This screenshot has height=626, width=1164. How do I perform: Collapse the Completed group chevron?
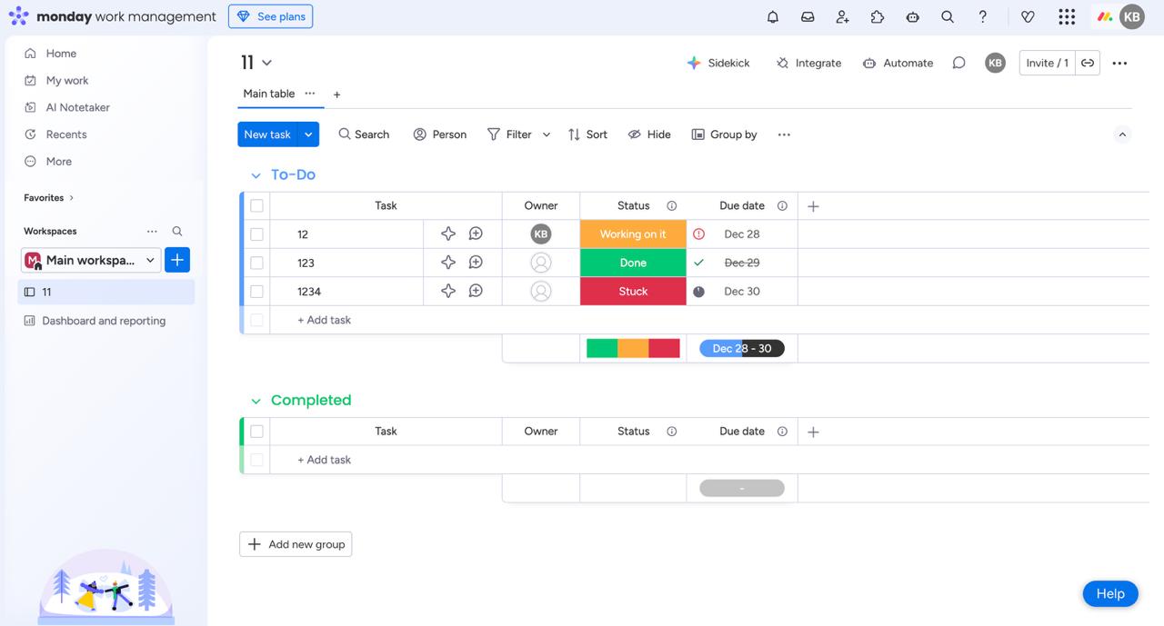[x=256, y=401]
